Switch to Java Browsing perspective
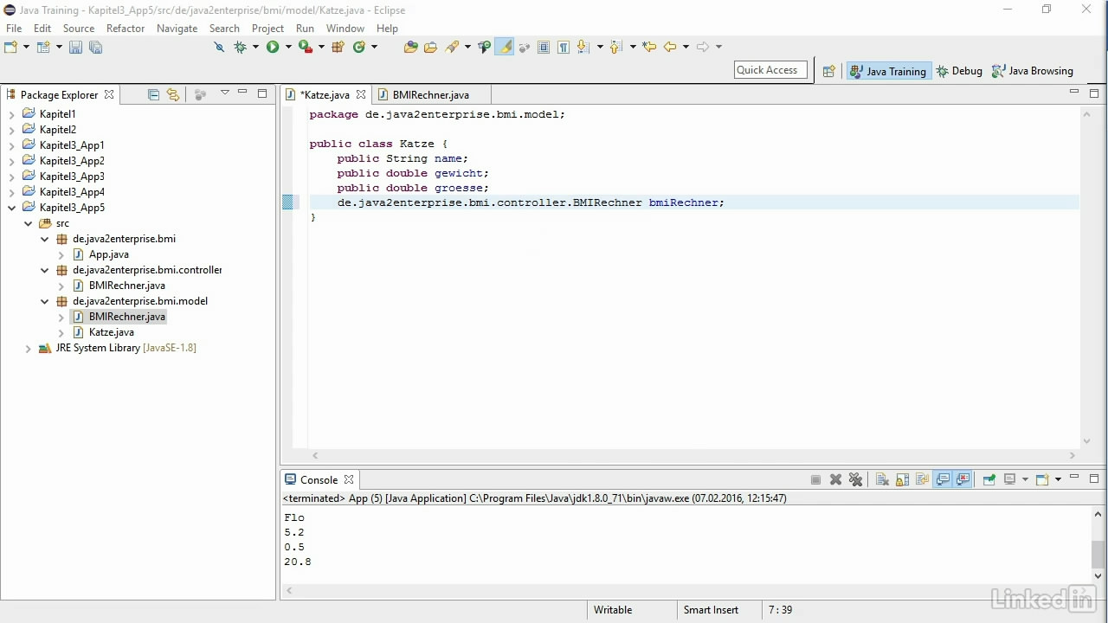The width and height of the screenshot is (1108, 623). point(1032,71)
